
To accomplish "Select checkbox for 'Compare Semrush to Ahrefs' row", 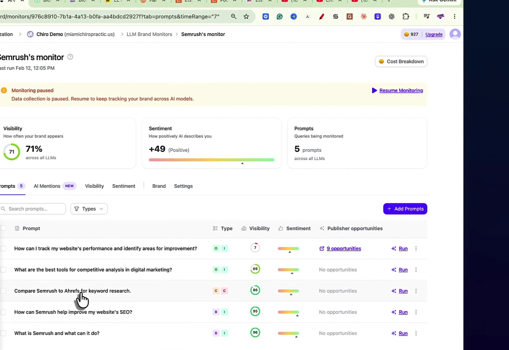I will (x=3, y=291).
